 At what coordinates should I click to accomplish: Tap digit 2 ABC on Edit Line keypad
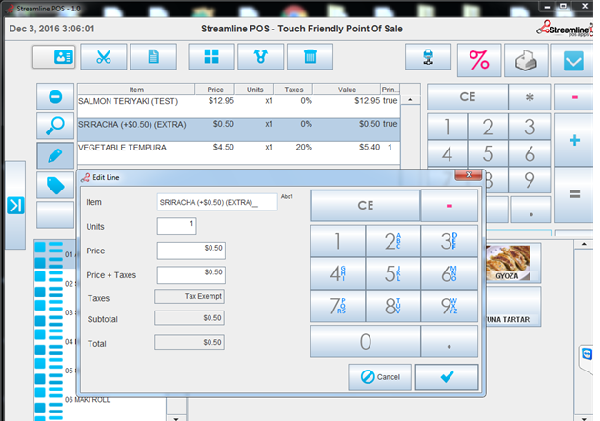(x=392, y=241)
